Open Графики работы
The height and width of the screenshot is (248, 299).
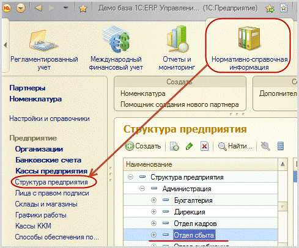(x=41, y=215)
